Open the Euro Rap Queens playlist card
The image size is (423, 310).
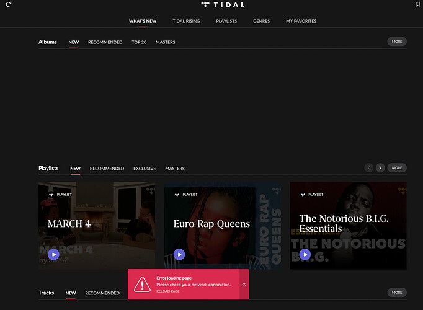(223, 226)
